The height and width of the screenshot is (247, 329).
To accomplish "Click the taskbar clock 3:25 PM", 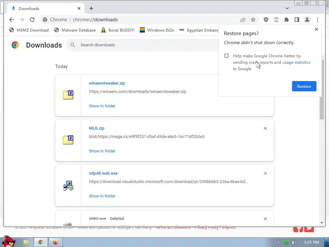I will point(311,242).
